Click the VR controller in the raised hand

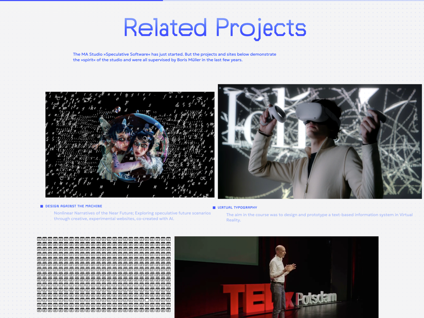tap(274, 114)
